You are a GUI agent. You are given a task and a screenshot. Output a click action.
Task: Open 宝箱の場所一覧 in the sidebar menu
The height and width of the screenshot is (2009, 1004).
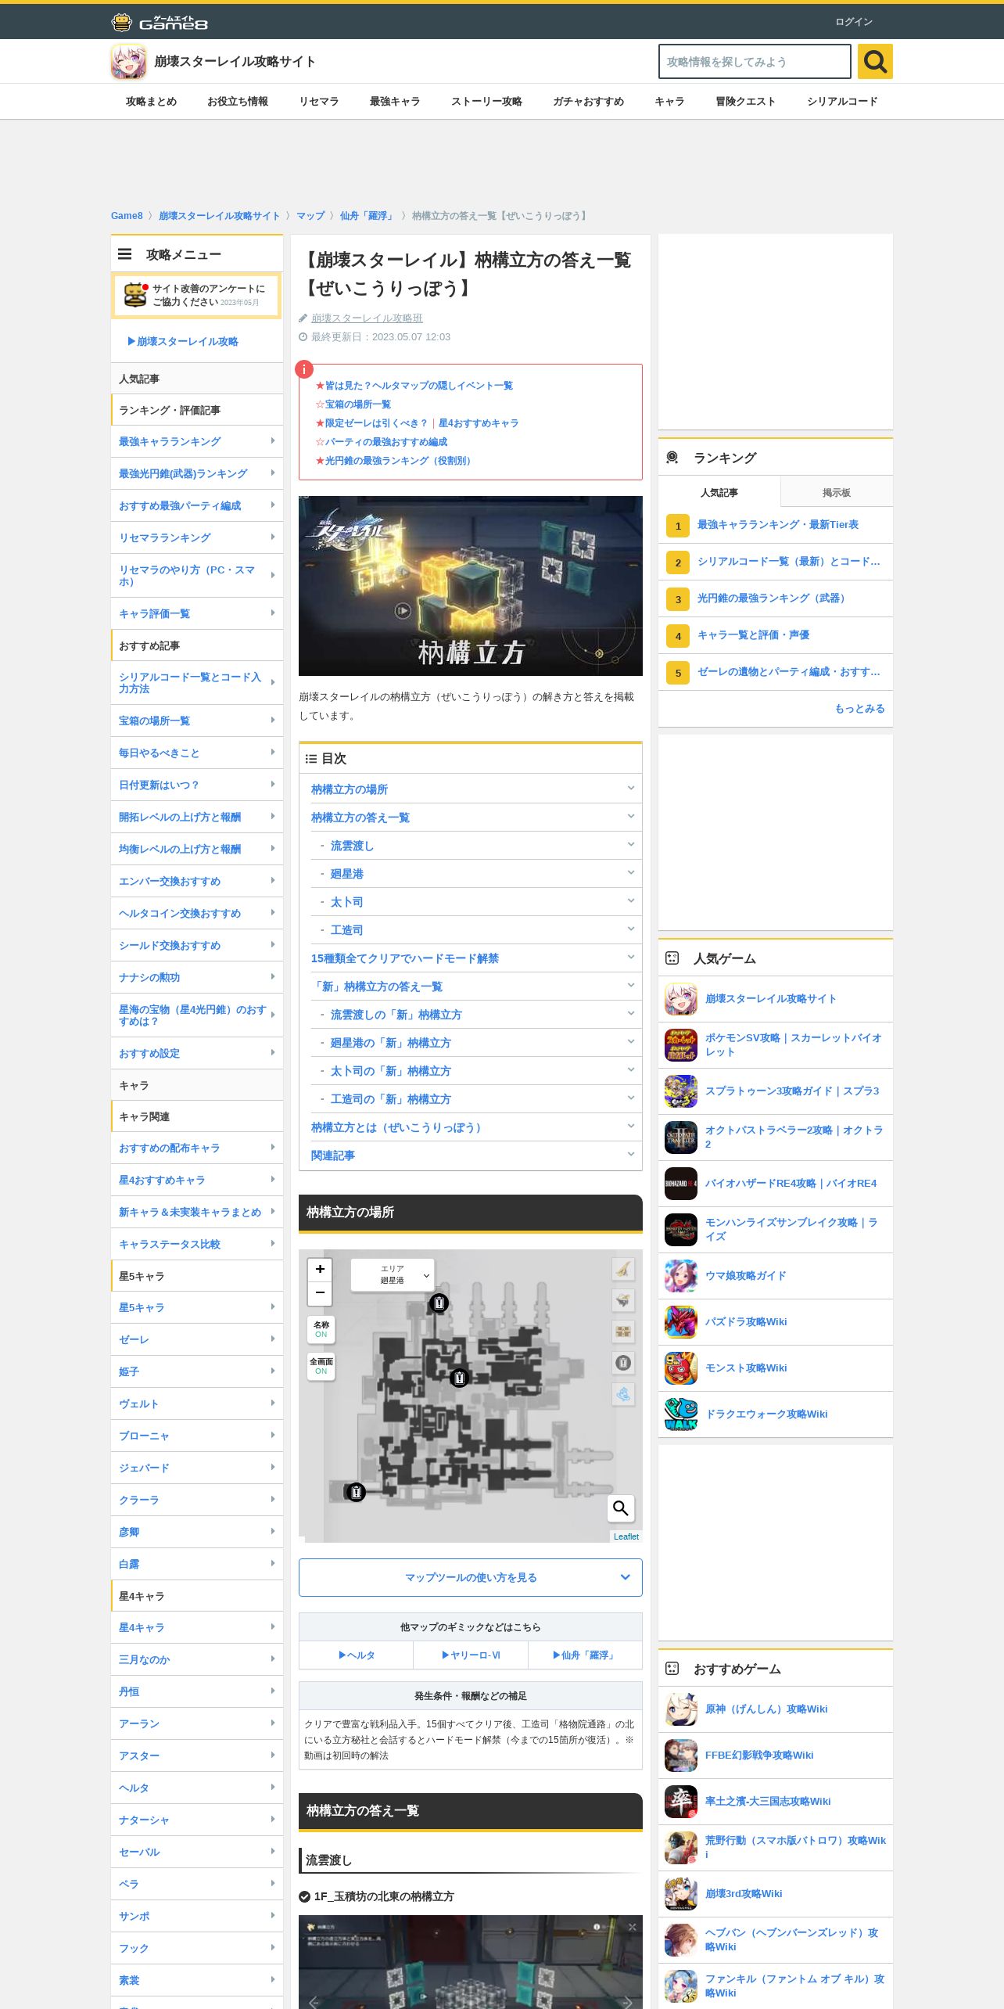pos(197,721)
